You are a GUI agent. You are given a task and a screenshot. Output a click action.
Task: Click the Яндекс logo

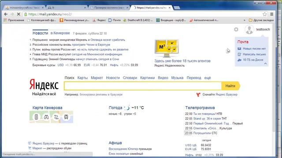[x=44, y=85]
